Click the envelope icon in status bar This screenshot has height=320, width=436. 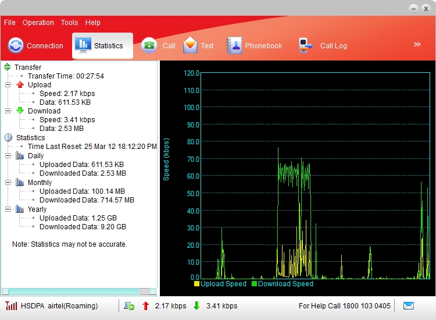pos(409,305)
